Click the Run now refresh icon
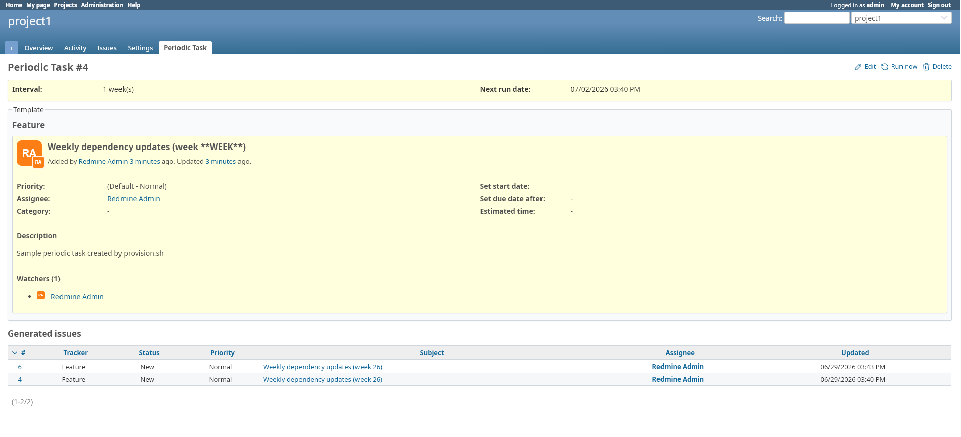Screen dimensions: 961x437 coord(885,67)
